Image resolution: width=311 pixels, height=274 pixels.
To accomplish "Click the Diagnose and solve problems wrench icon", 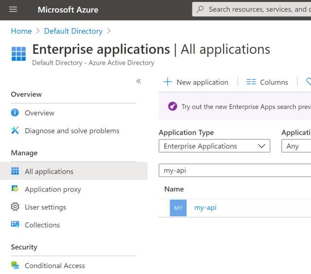I will 15,131.
